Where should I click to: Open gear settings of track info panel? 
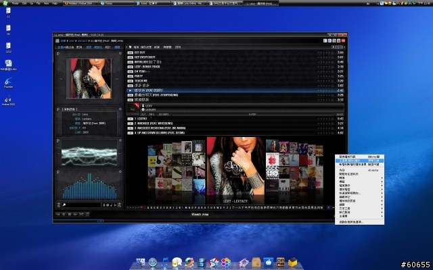pos(120,109)
